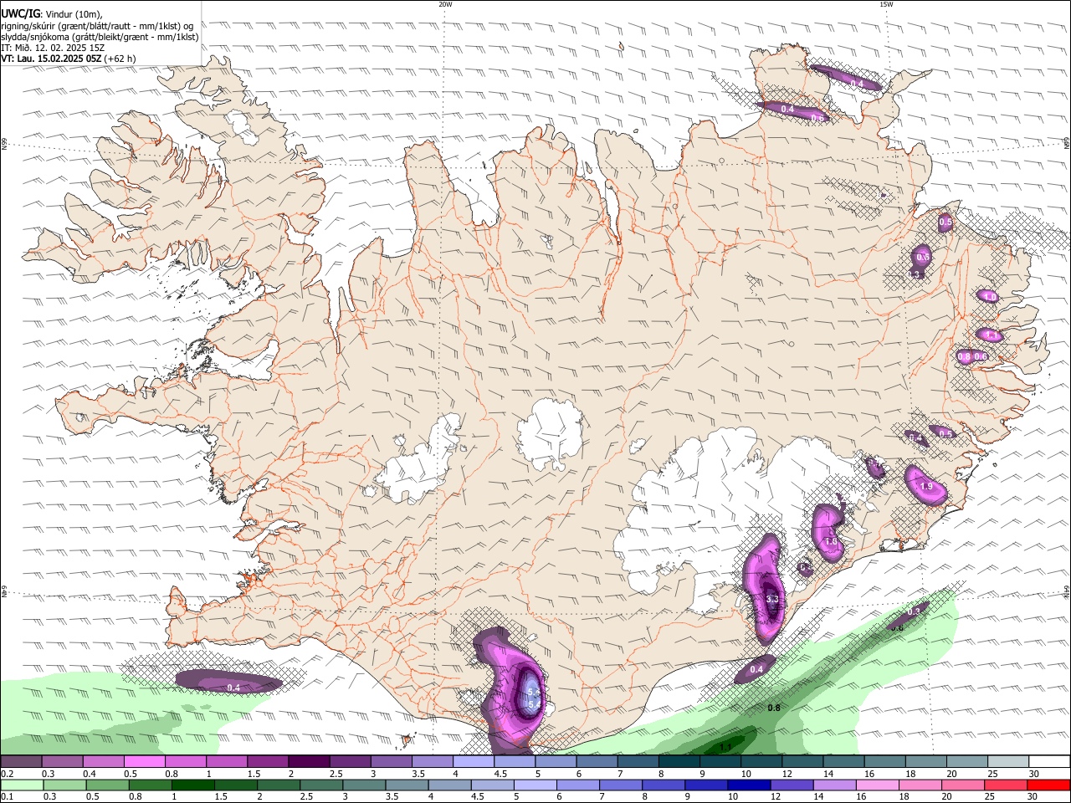The image size is (1071, 803).
Task: Click the 0.2 swatch in the purple snow legend
Action: tap(21, 761)
